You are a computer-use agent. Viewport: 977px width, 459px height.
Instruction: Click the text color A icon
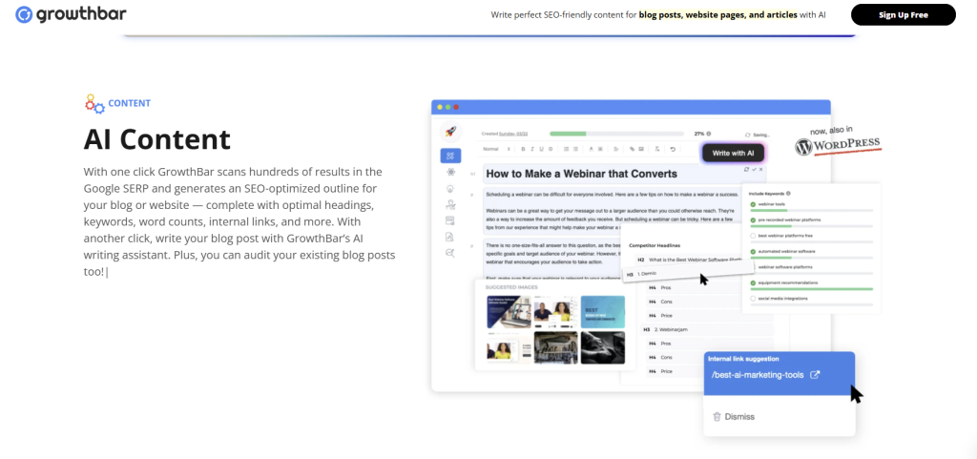click(x=592, y=149)
